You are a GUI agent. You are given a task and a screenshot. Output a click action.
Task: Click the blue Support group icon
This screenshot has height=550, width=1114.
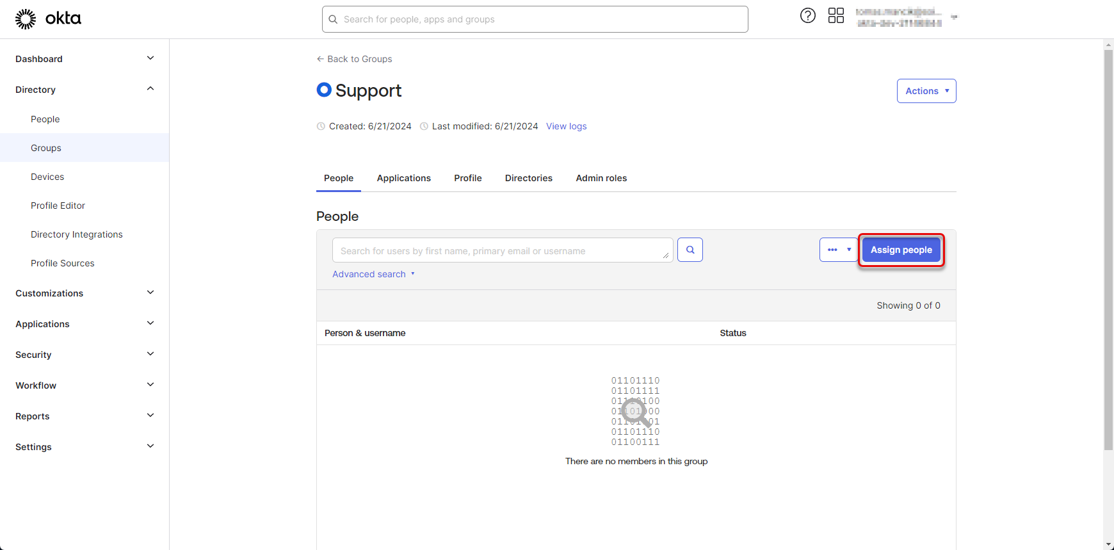(x=324, y=90)
